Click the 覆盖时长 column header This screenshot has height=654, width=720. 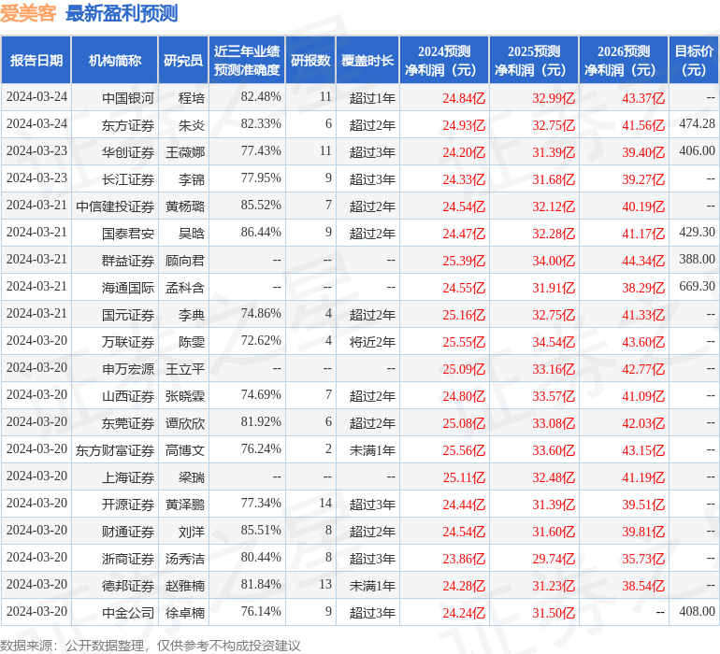[x=367, y=61]
